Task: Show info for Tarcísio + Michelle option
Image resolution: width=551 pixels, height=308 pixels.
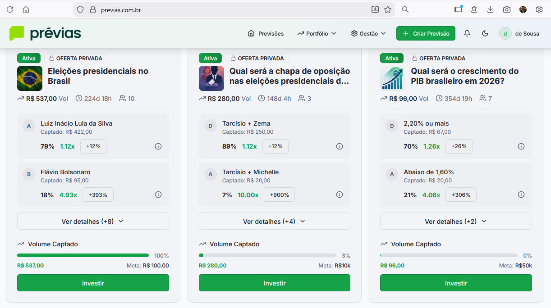Action: click(x=340, y=195)
